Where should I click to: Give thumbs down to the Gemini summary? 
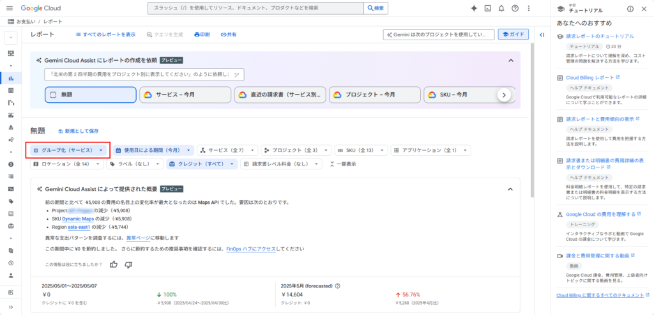tap(128, 265)
